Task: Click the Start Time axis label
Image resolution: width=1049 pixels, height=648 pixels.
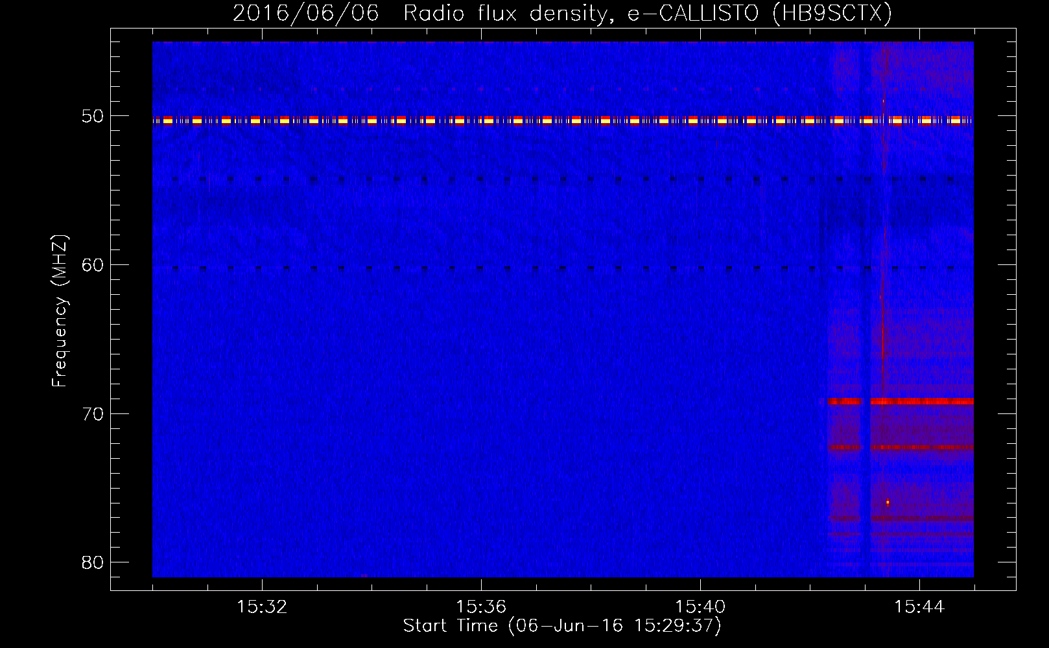Action: [562, 625]
